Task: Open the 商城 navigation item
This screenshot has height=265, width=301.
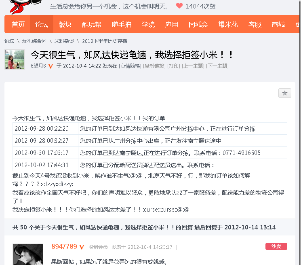Action: pyautogui.click(x=278, y=24)
